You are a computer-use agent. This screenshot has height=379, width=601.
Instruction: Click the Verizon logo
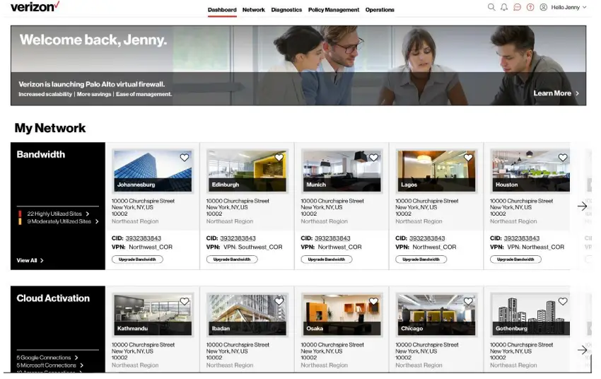[x=35, y=6]
